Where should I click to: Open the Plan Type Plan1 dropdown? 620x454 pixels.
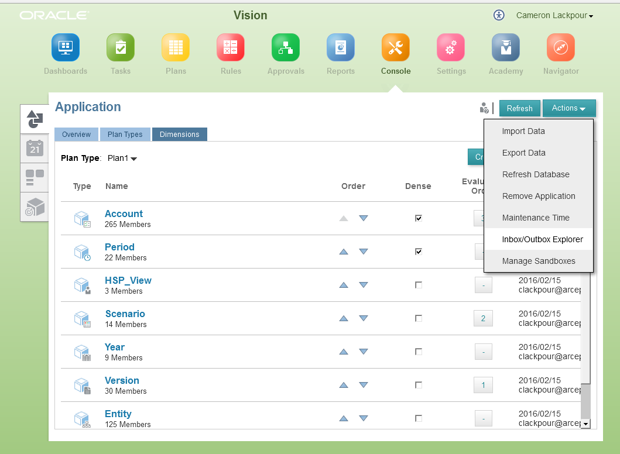(122, 159)
